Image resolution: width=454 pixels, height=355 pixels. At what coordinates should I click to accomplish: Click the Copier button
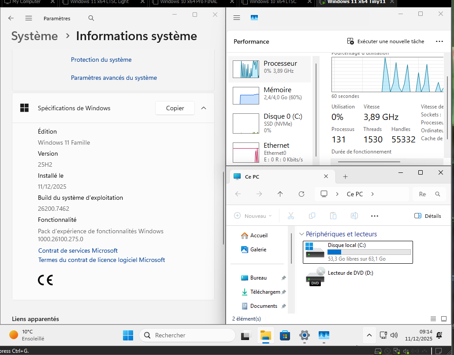tap(175, 108)
